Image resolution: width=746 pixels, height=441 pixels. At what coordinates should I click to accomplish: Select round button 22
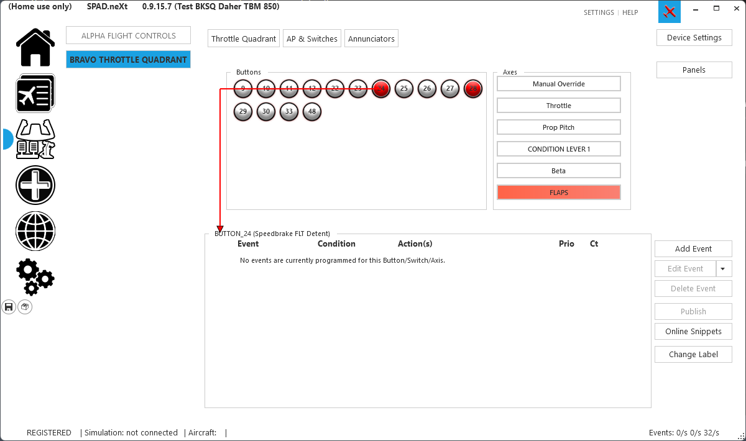coord(335,89)
